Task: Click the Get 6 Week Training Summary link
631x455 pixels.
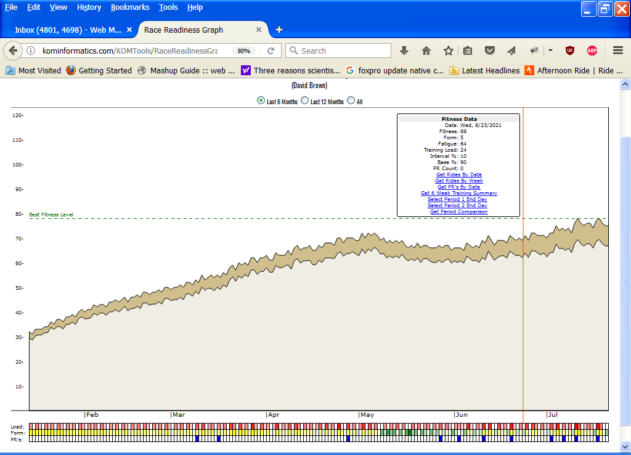Action: tap(459, 193)
